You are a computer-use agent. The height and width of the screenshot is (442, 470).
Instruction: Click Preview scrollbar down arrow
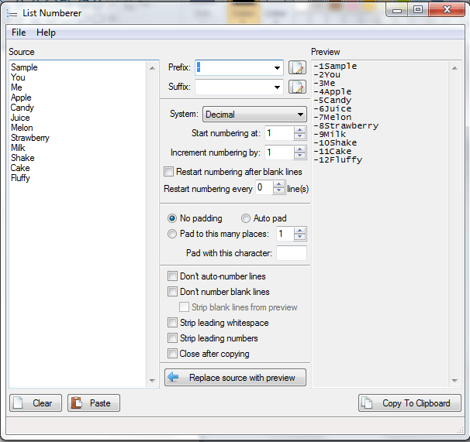[454, 381]
